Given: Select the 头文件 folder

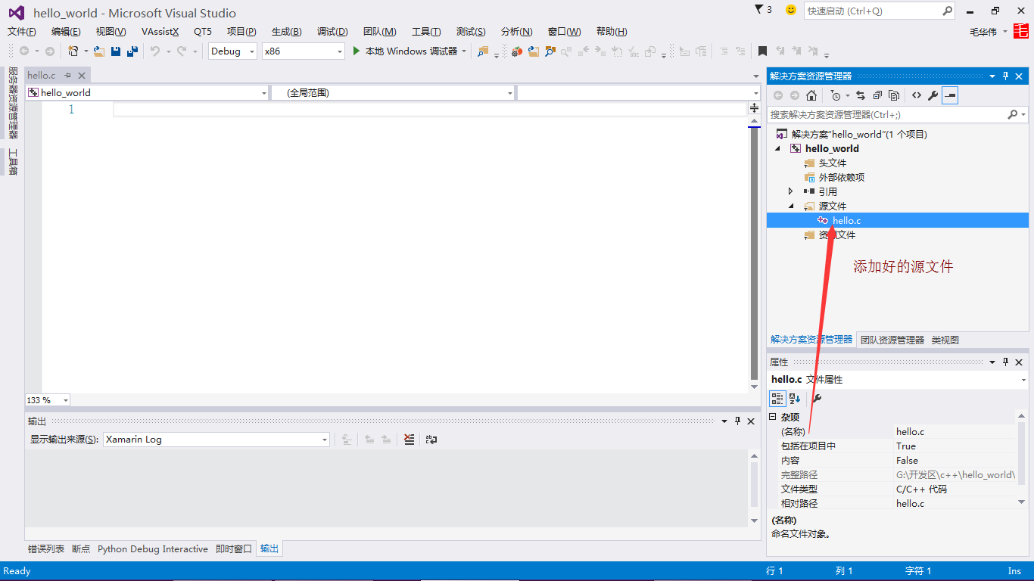Looking at the screenshot, I should click(833, 163).
